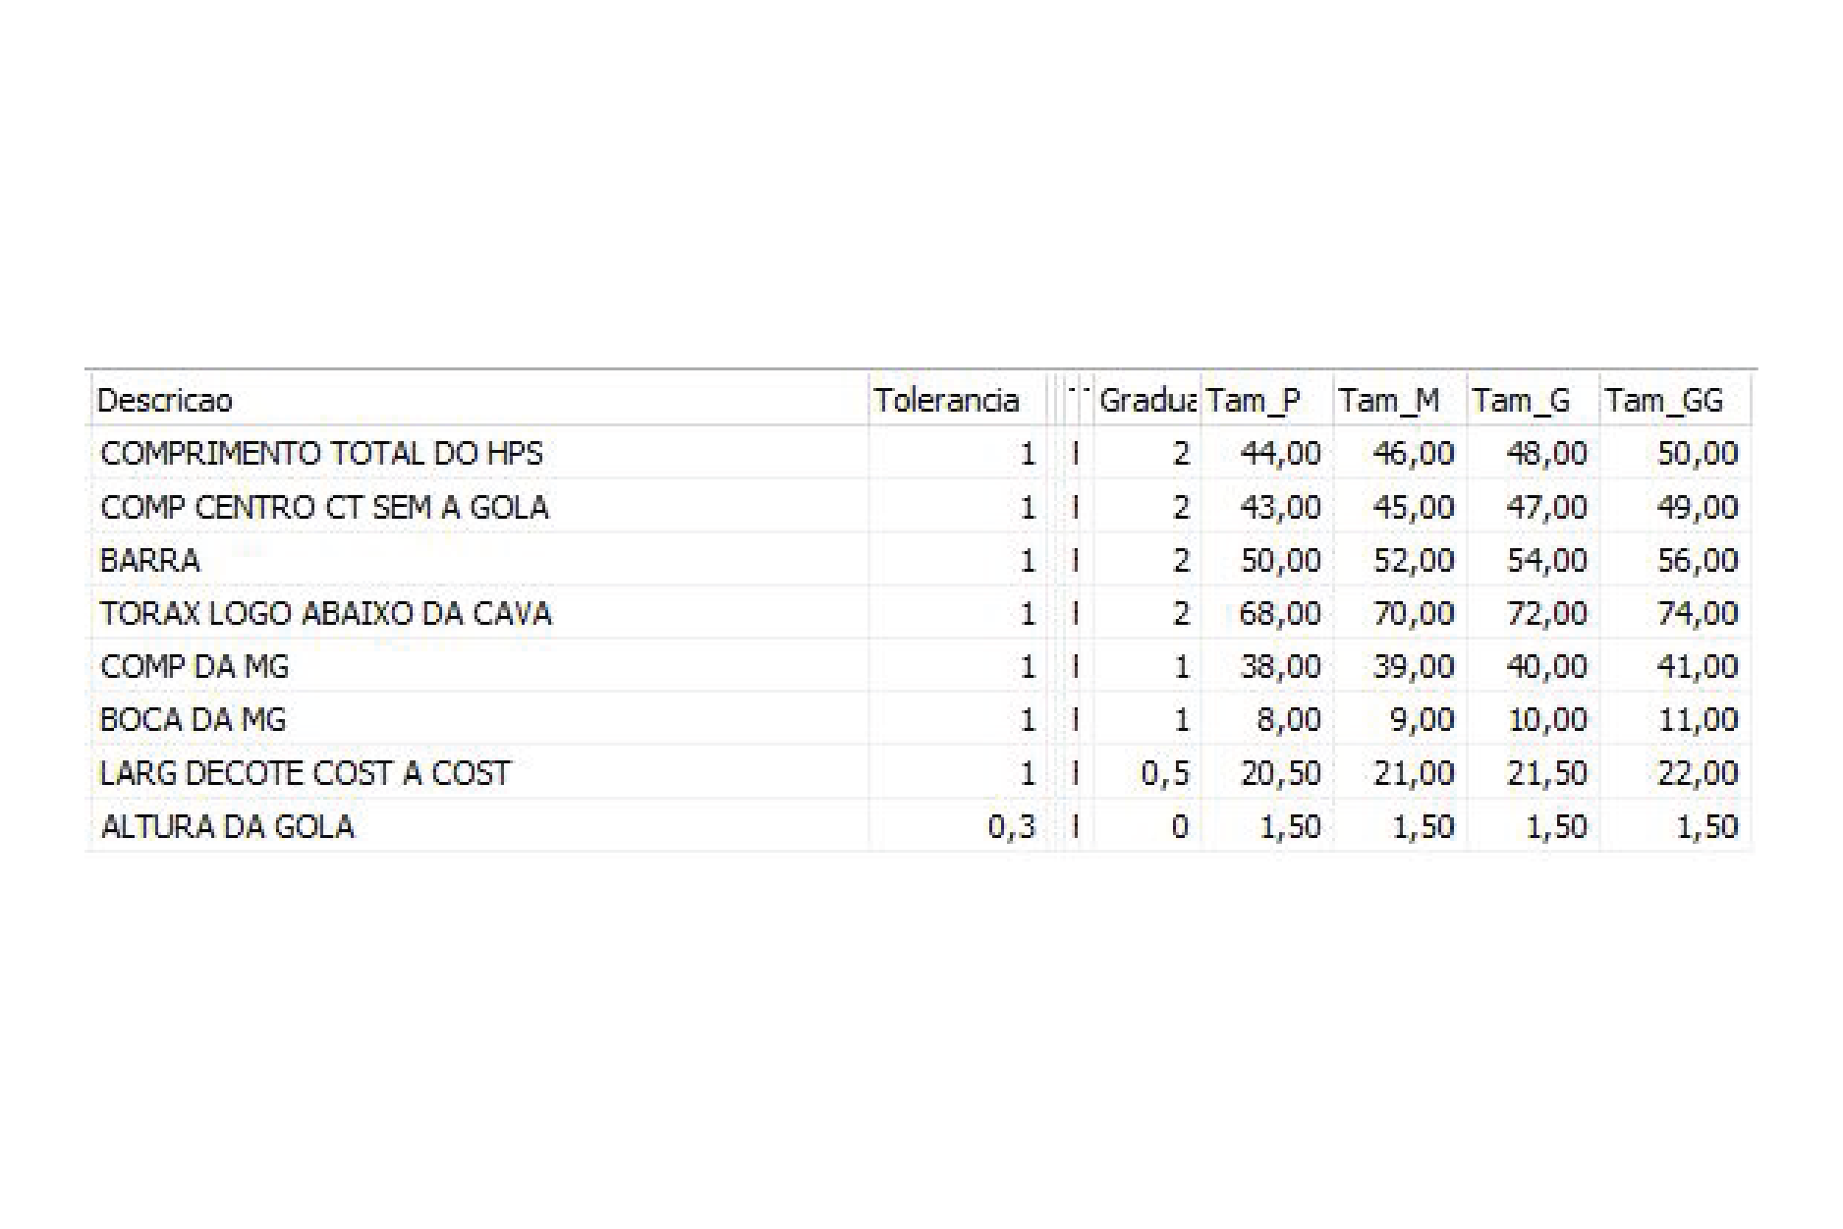
Task: Click the Tam_M column header
Action: pyautogui.click(x=1400, y=400)
